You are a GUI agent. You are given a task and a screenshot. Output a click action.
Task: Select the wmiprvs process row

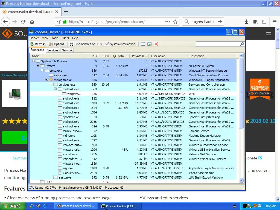click(x=133, y=94)
